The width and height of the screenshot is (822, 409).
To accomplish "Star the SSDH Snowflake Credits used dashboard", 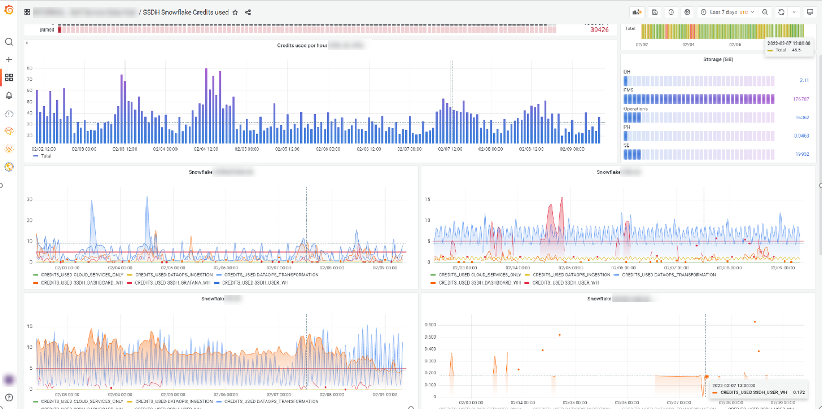I will [x=235, y=12].
